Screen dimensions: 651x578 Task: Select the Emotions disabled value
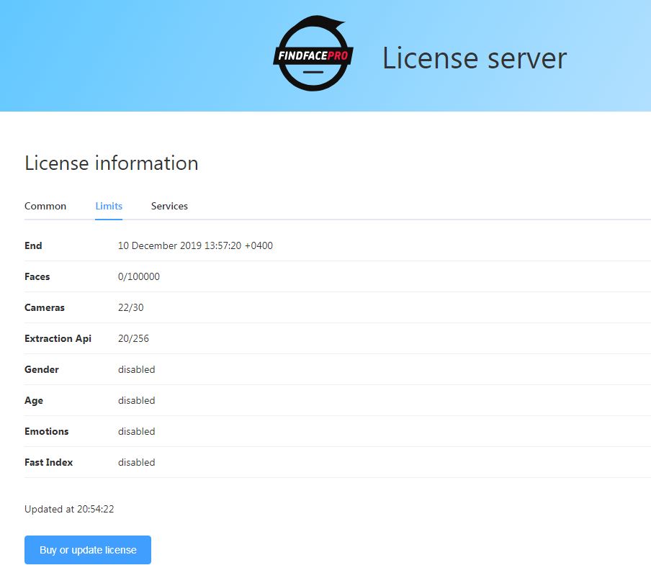137,432
